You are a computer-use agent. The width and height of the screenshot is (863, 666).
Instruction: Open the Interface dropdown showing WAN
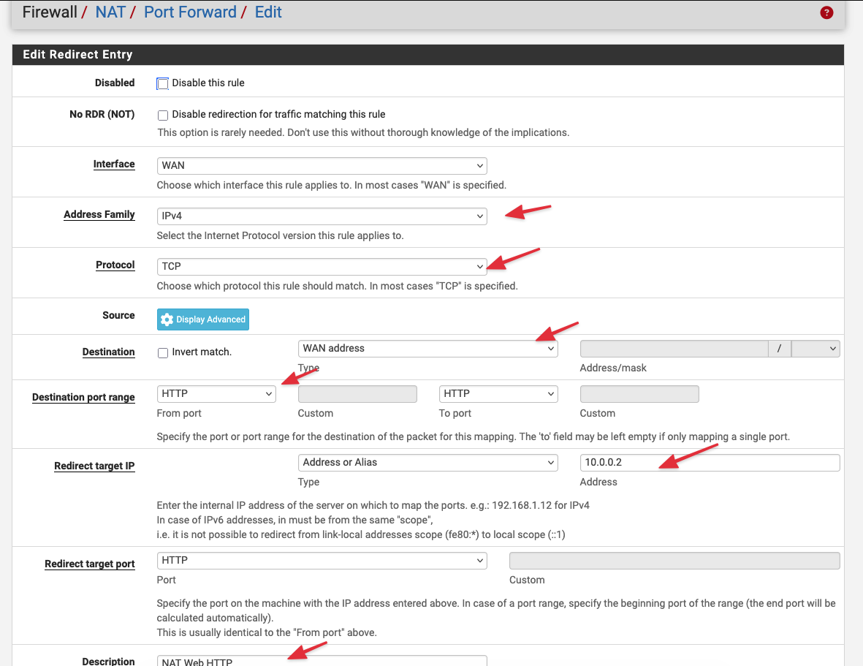pos(322,166)
